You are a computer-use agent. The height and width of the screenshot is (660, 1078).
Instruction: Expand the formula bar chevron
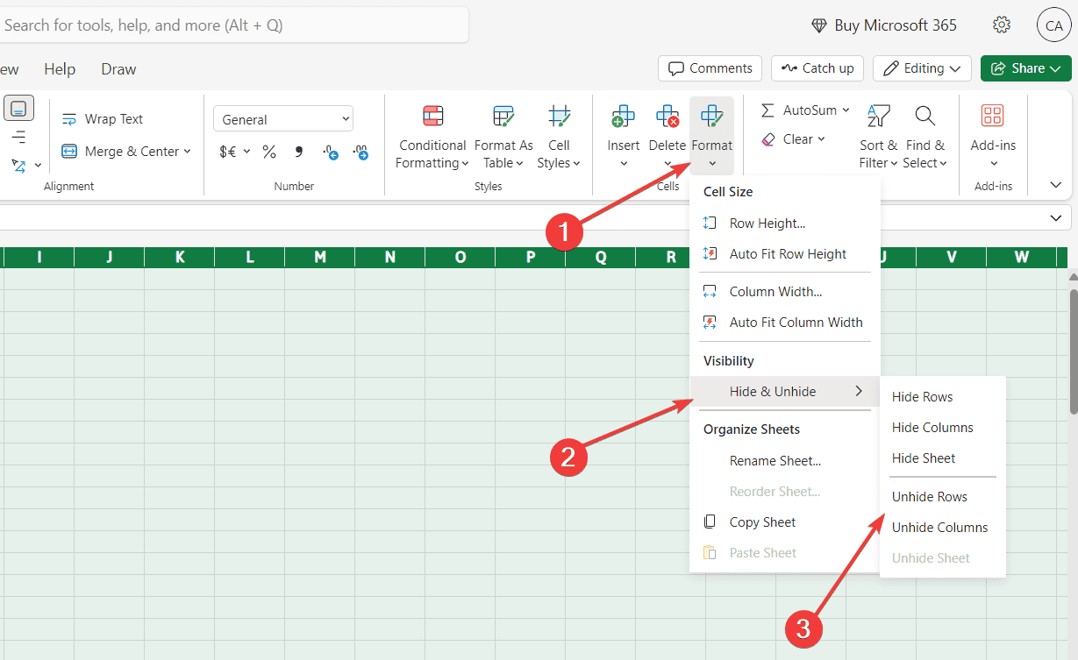1054,217
